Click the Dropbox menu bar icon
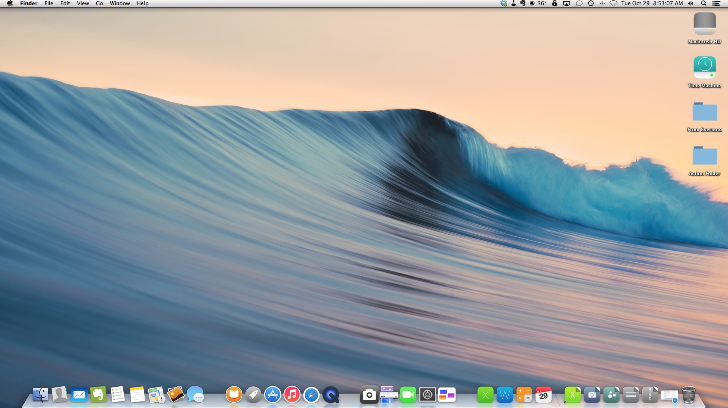This screenshot has height=408, width=728. coord(504,3)
